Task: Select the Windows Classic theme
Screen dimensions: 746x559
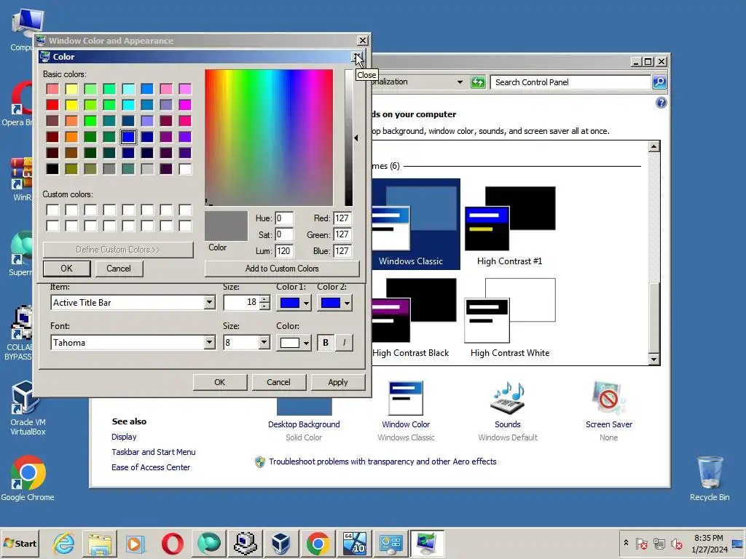Action: 415,224
